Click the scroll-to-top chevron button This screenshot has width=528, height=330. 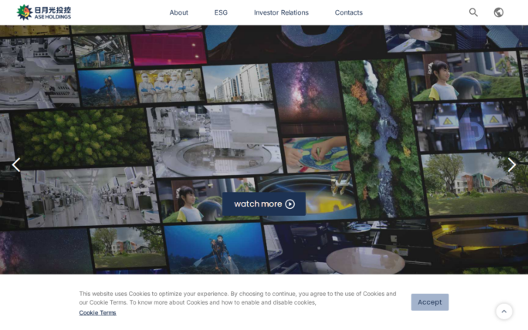pos(504,311)
